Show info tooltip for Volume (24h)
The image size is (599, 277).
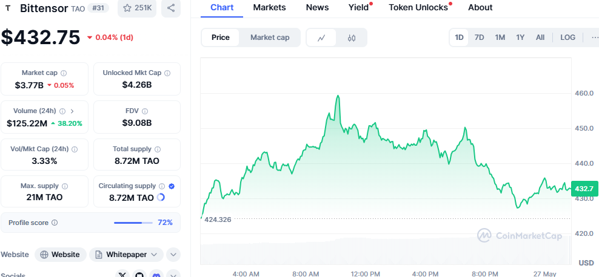coord(62,111)
